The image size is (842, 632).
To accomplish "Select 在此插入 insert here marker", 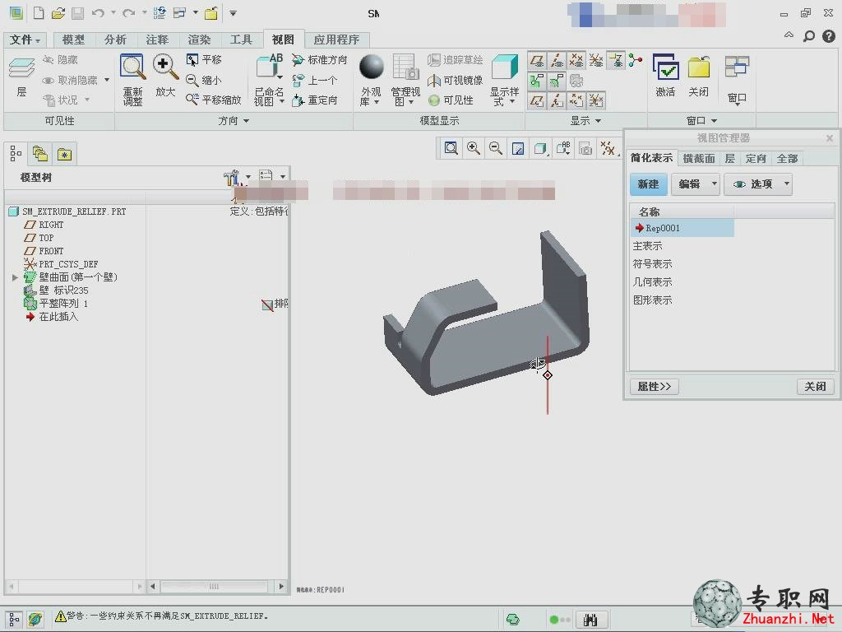I will [52, 317].
